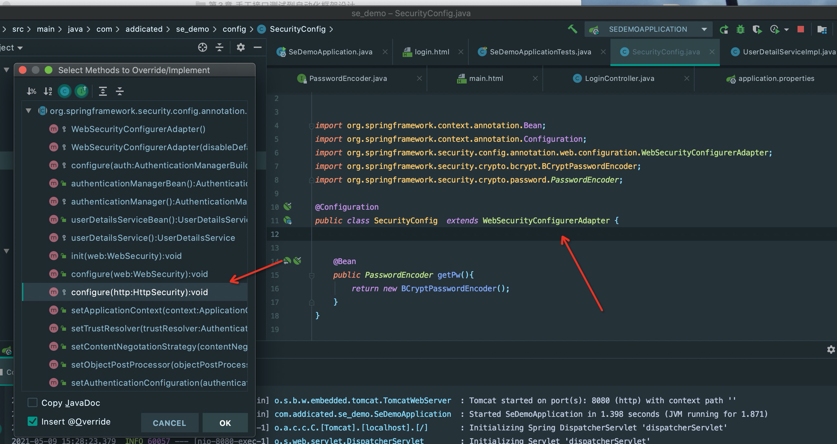Sort methods alphabetically in dialog
The width and height of the screenshot is (837, 444).
[48, 91]
